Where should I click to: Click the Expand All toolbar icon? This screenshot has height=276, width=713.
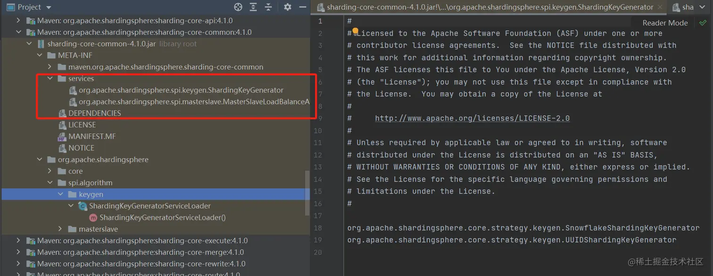pyautogui.click(x=253, y=7)
